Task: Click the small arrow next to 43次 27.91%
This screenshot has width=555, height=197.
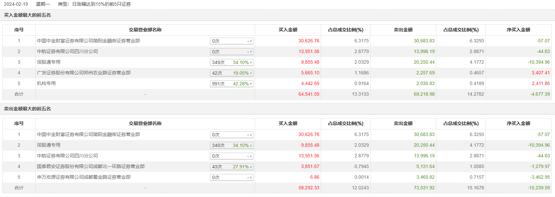Action: tap(251, 167)
